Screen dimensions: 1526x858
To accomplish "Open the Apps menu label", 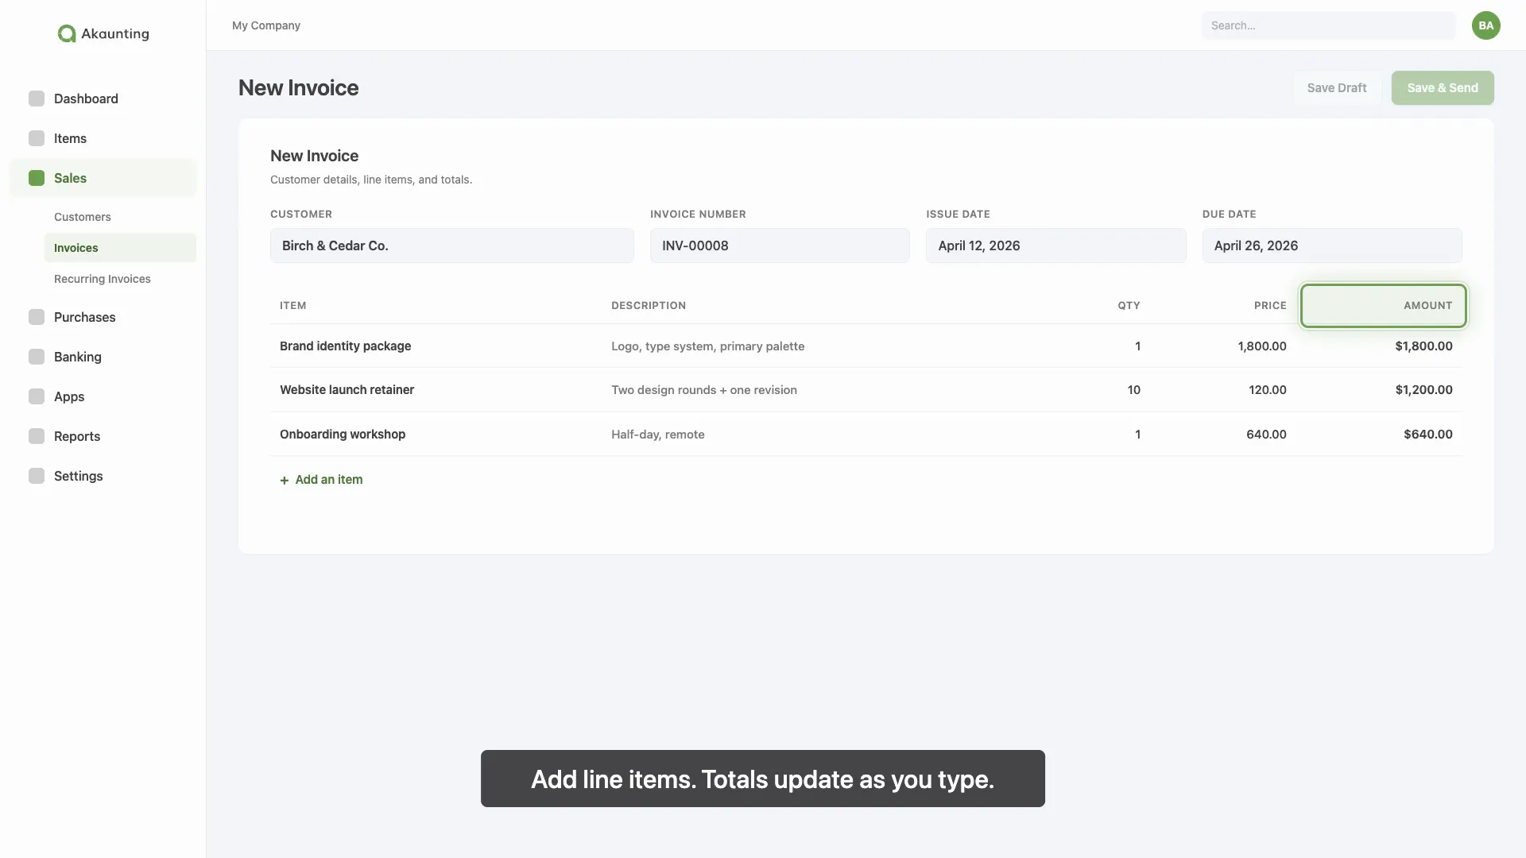I will pyautogui.click(x=69, y=396).
